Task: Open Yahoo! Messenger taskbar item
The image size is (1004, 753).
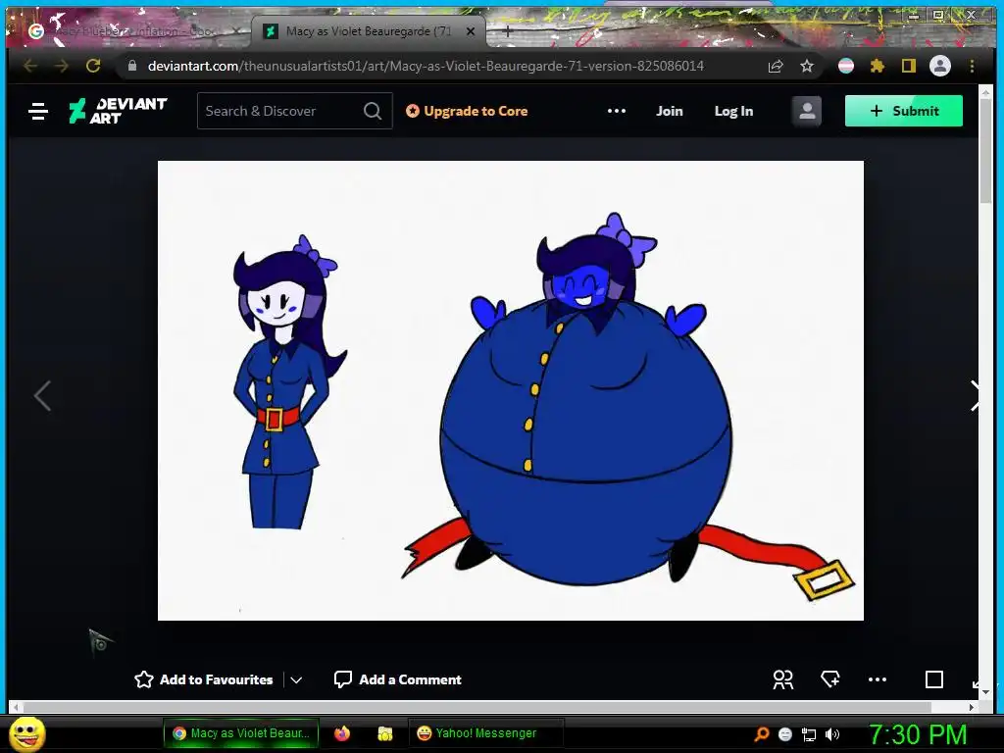Action: (x=485, y=733)
